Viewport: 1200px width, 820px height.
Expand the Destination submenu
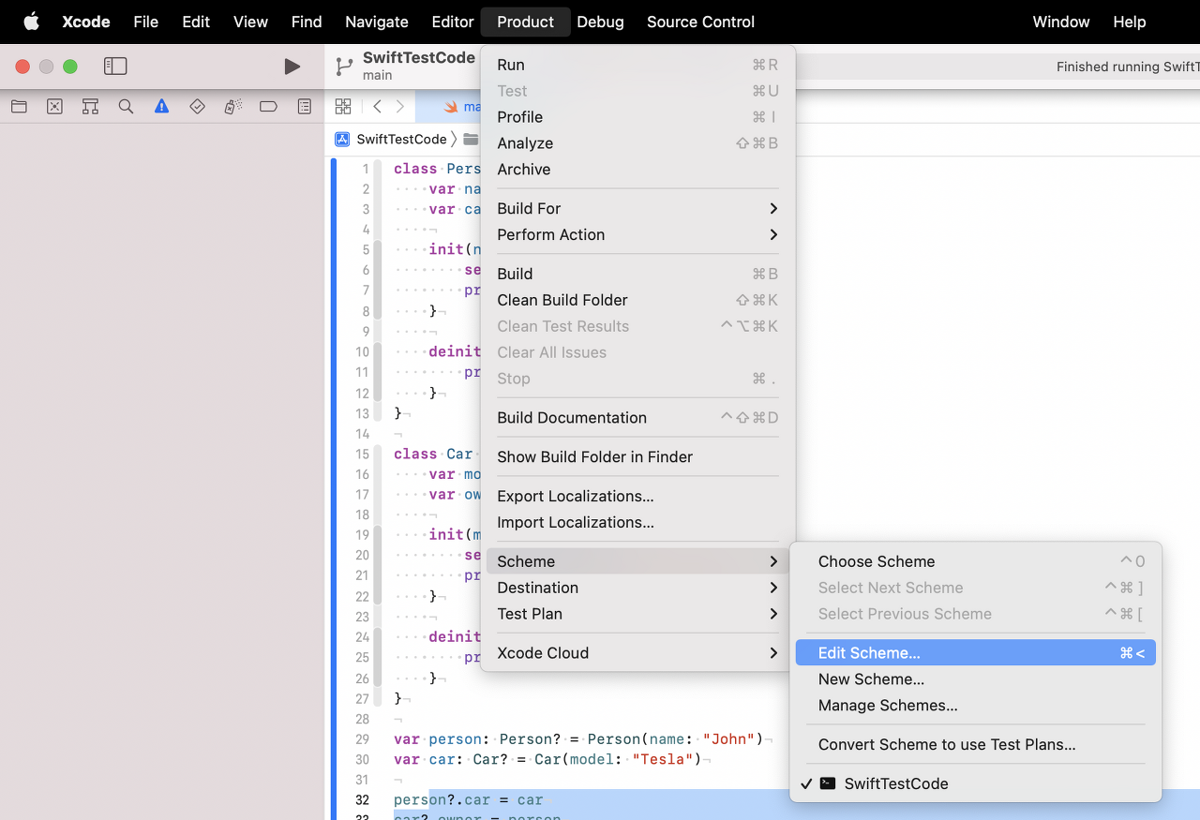(x=638, y=588)
